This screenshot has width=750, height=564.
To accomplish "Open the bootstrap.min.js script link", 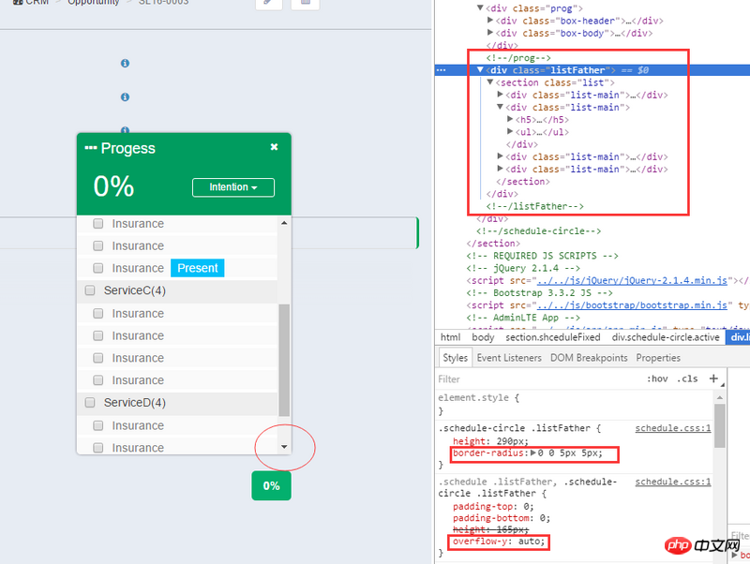I will click(632, 304).
